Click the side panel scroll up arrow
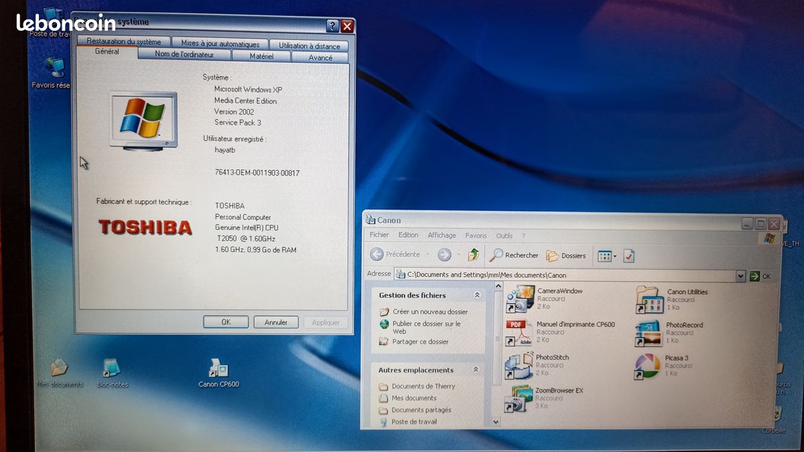 click(x=497, y=286)
